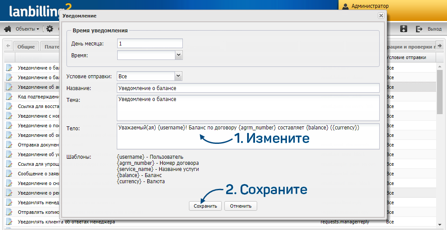This screenshot has width=447, height=230.
Task: Expand the Время dropdown
Action: 178,55
